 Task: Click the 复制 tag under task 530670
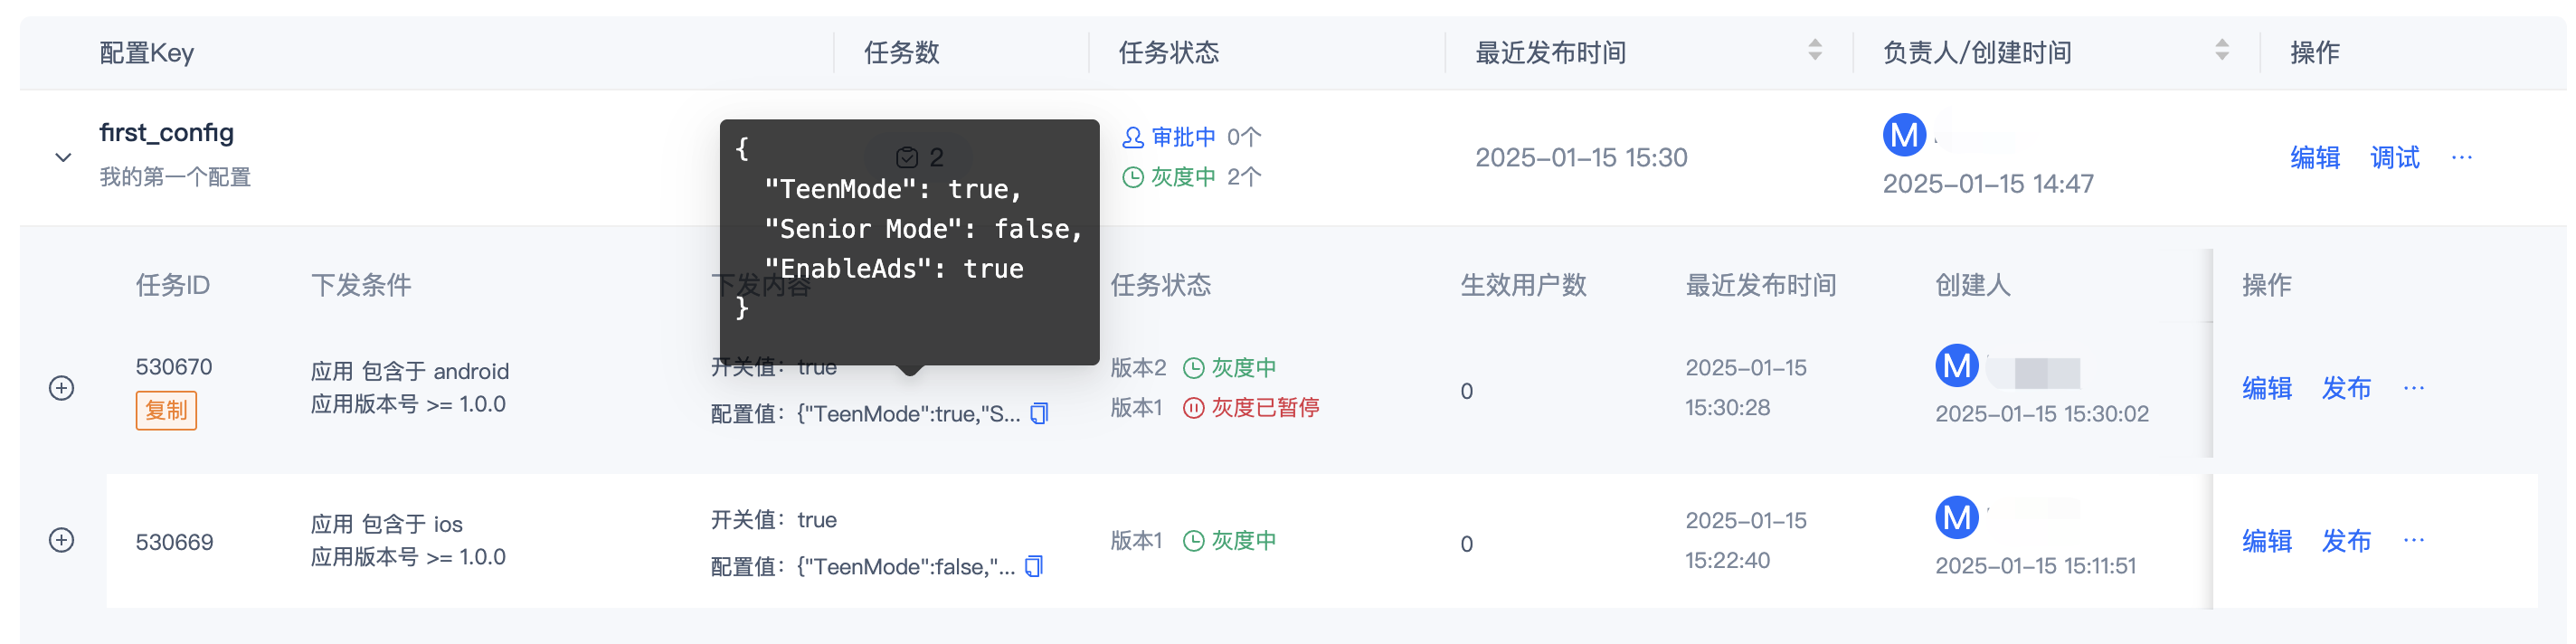167,410
